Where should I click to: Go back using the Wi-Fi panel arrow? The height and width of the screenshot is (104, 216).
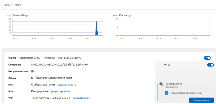point(160,65)
